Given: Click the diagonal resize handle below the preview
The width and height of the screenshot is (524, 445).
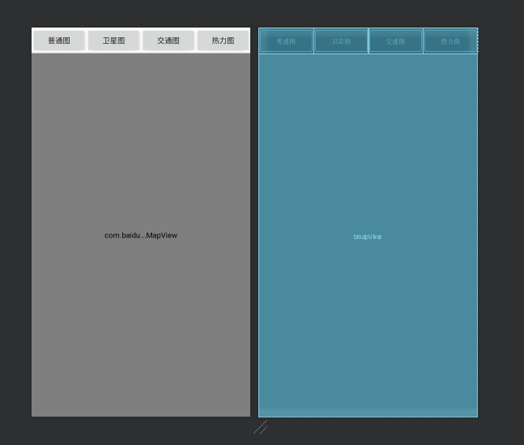Looking at the screenshot, I should (260, 427).
